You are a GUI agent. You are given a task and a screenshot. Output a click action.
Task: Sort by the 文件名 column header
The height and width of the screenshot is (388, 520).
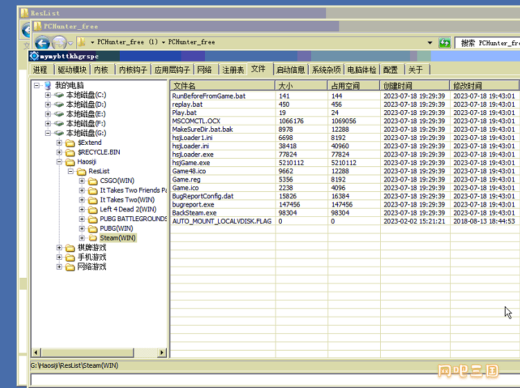pyautogui.click(x=222, y=86)
